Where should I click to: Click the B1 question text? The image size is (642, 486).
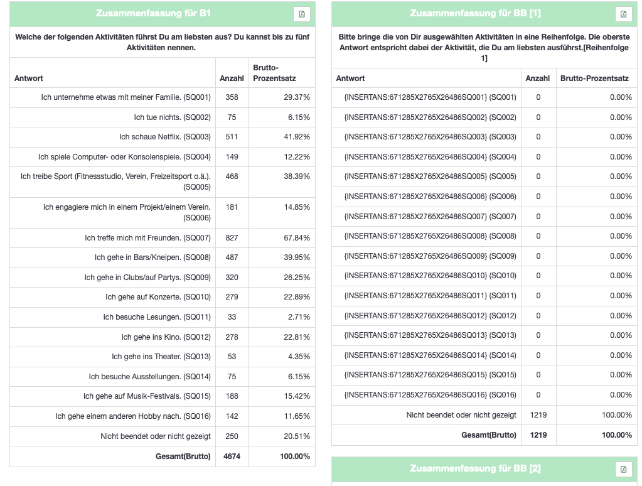pos(163,42)
